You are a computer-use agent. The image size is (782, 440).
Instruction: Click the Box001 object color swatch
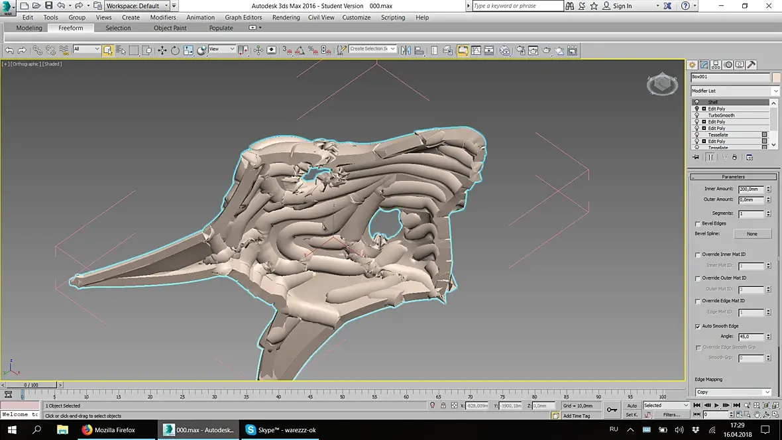tap(777, 77)
